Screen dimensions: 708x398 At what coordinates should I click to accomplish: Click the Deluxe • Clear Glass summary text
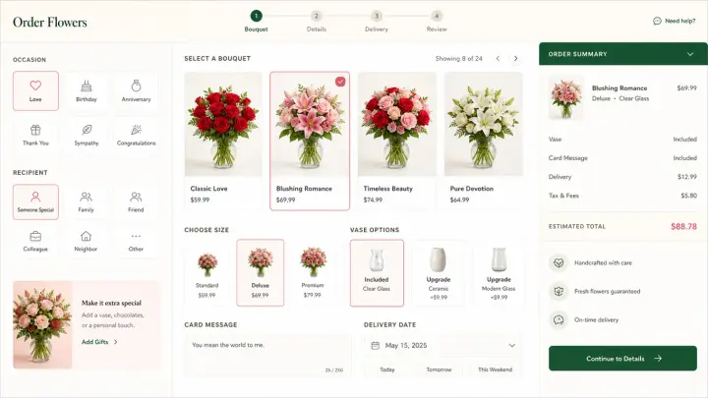click(x=620, y=98)
